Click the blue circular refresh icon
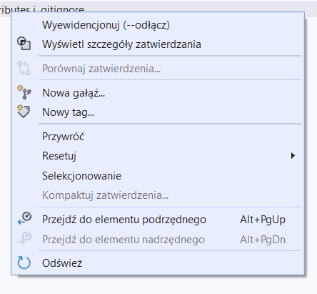The height and width of the screenshot is (294, 317). click(x=24, y=263)
